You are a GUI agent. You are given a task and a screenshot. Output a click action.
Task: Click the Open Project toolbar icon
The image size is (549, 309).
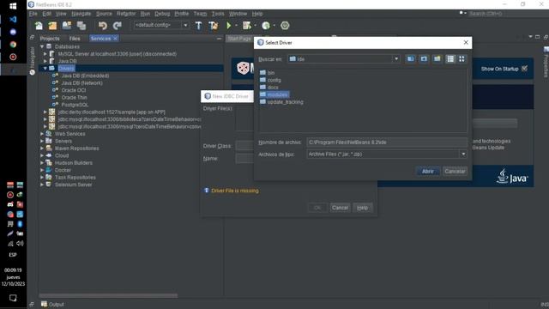tap(67, 26)
